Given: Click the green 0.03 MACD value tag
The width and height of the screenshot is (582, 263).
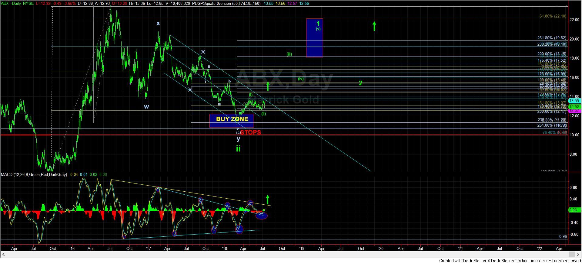Looking at the screenshot, I should (574, 210).
